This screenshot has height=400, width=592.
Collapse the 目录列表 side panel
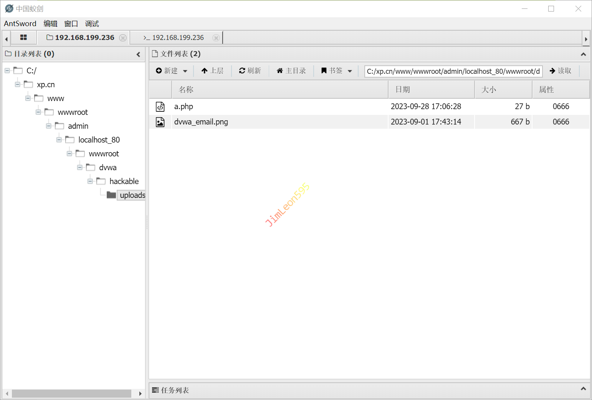coord(138,54)
